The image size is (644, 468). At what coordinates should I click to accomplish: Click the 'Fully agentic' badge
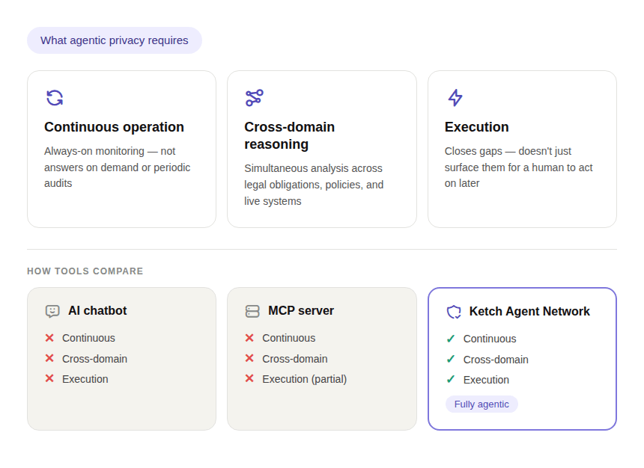pos(482,404)
